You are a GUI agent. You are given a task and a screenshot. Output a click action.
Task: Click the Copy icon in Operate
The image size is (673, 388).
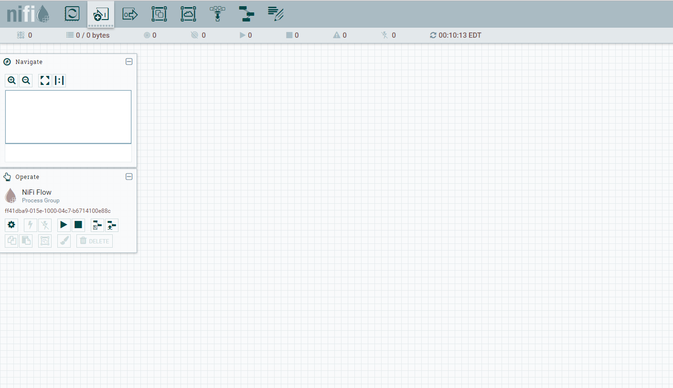11,241
